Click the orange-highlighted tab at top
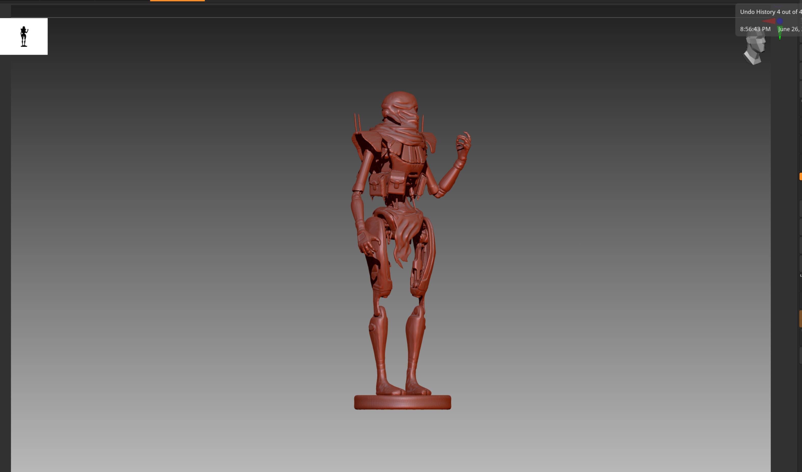Viewport: 802px width, 472px height. click(177, 1)
